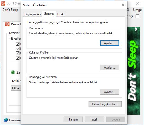Open Kullanıcı Profilleri Ayarlar button
The height and width of the screenshot is (125, 144).
click(110, 68)
